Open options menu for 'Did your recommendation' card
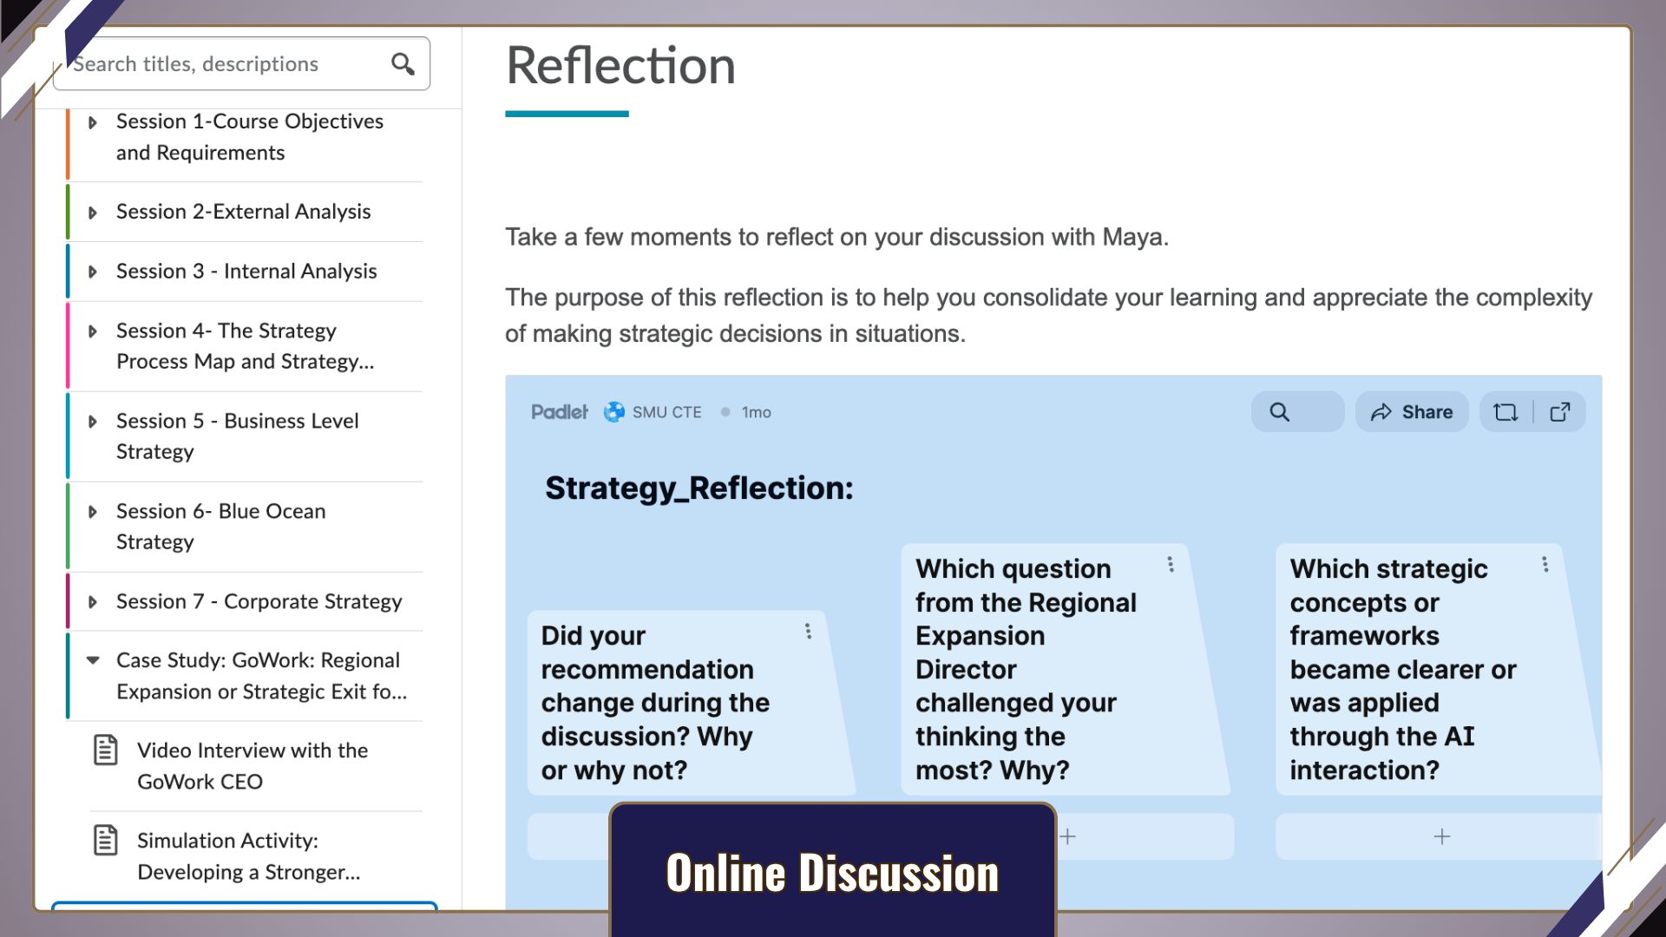The height and width of the screenshot is (937, 1666). click(x=808, y=632)
